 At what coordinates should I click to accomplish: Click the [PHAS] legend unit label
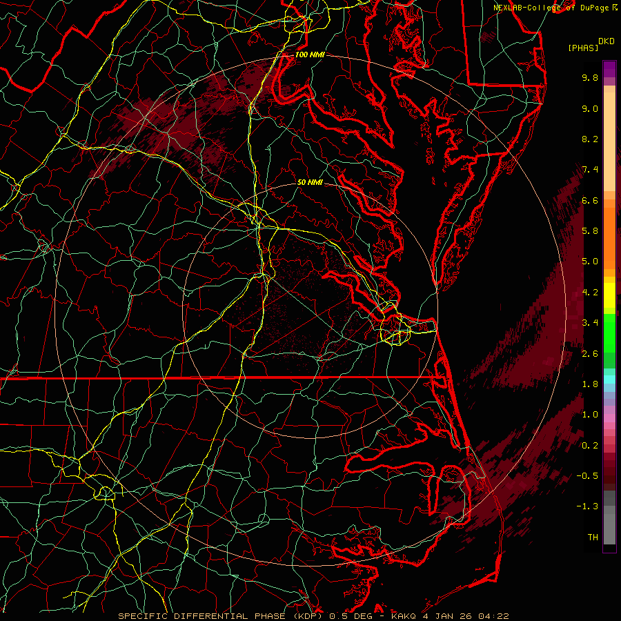tap(583, 48)
